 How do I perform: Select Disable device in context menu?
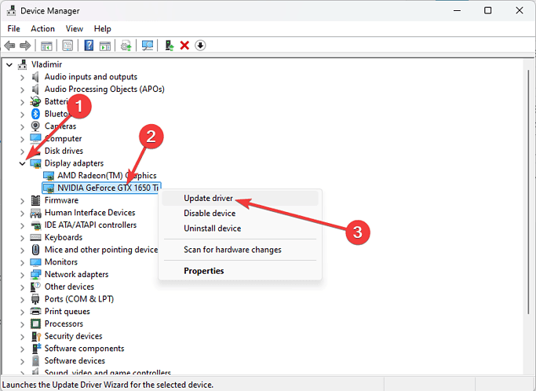click(210, 213)
